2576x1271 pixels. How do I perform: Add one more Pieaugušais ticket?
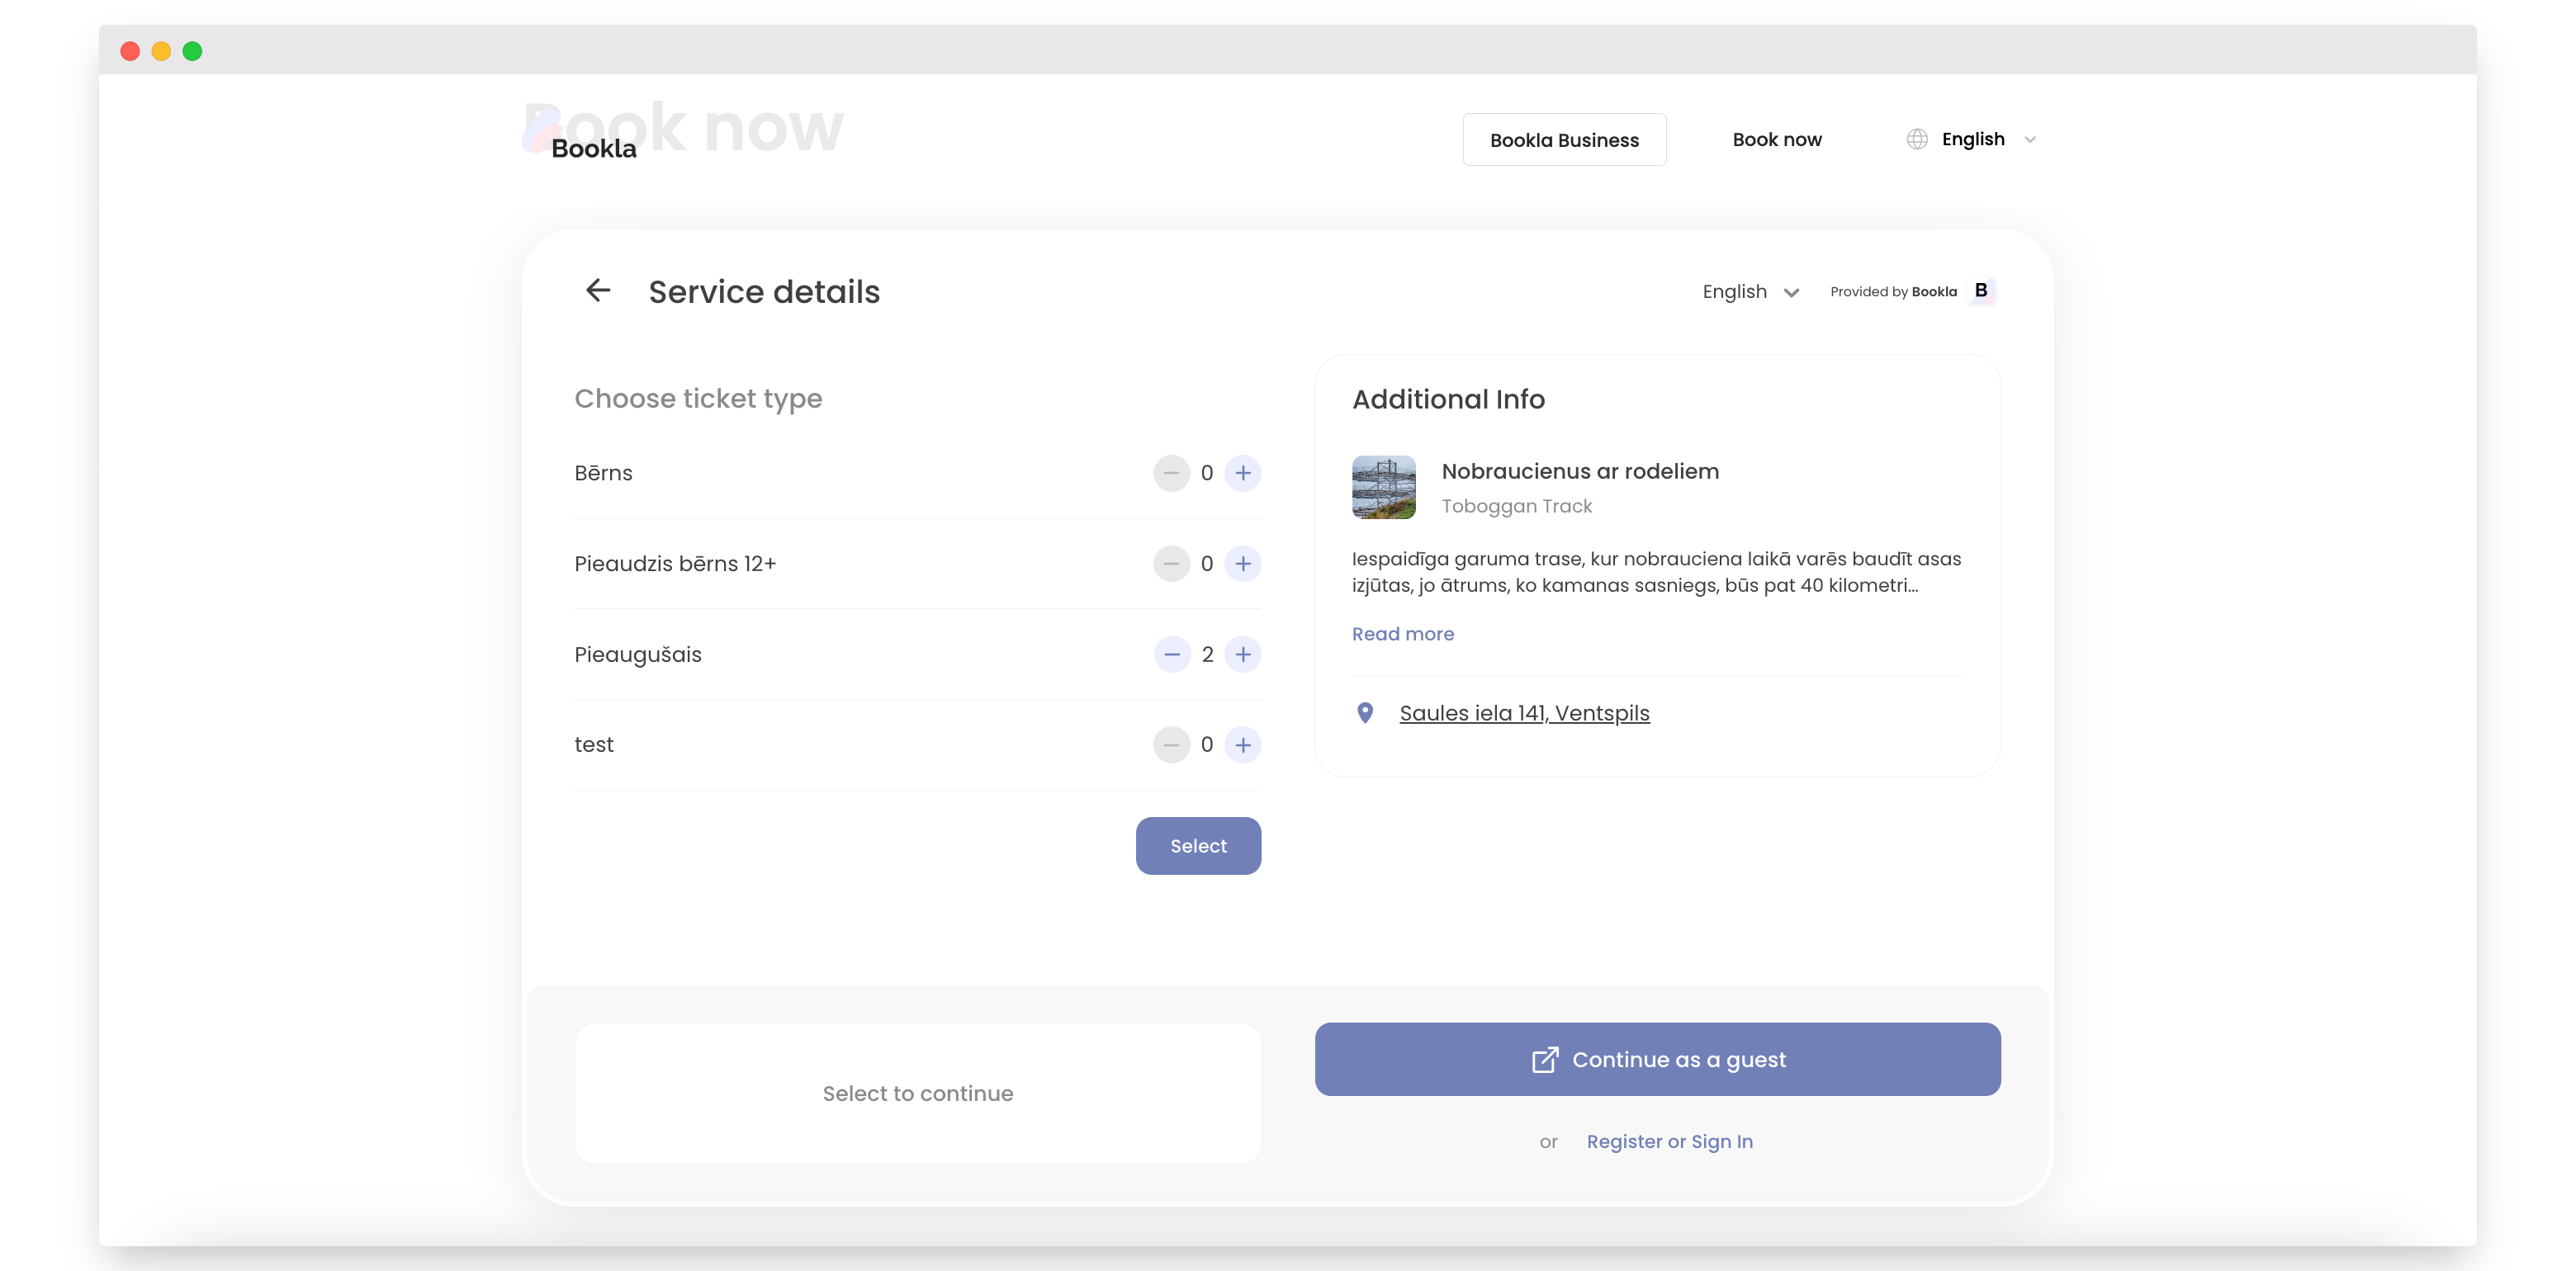(1242, 654)
